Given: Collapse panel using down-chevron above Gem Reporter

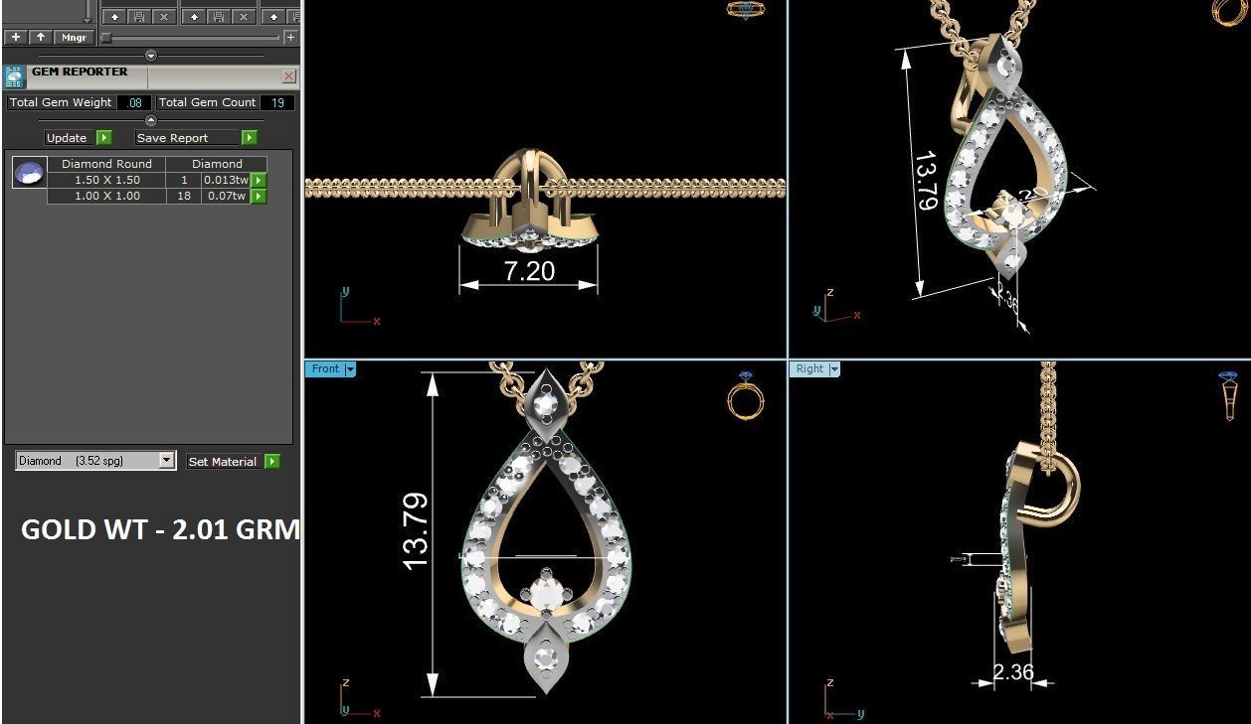Looking at the screenshot, I should [x=151, y=56].
